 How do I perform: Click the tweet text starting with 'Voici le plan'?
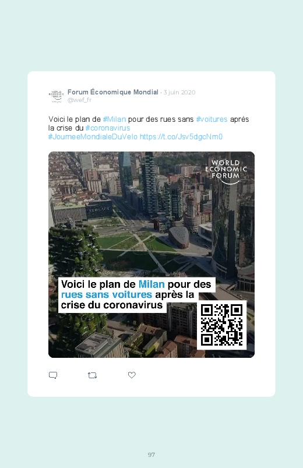click(x=149, y=128)
